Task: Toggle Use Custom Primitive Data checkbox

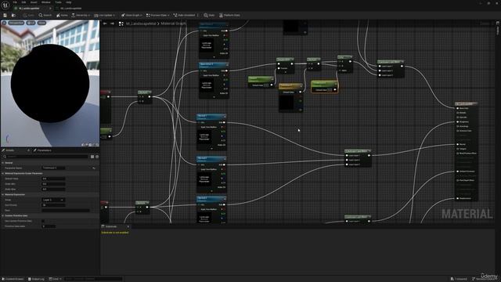Action: pos(43,221)
